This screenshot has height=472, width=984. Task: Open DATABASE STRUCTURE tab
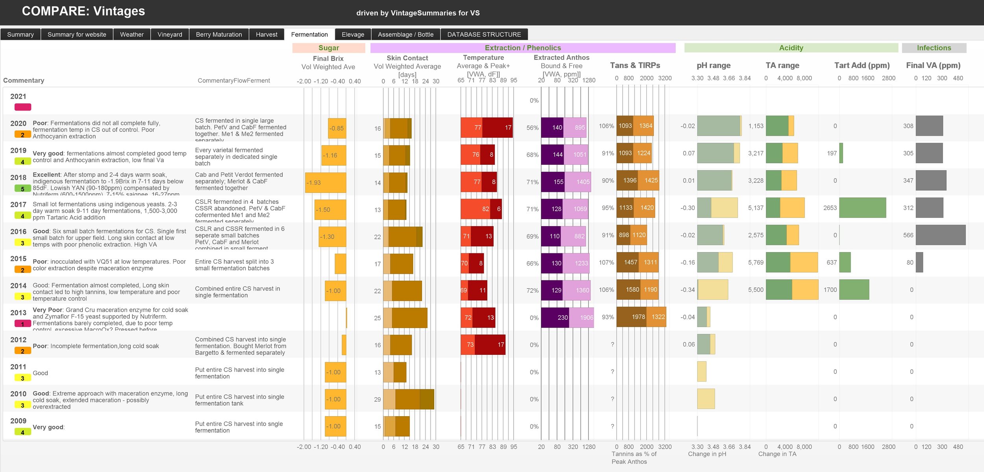tap(484, 34)
